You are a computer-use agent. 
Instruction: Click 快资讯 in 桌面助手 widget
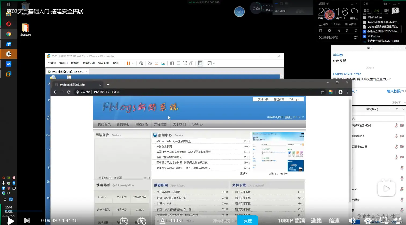pyautogui.click(x=351, y=24)
